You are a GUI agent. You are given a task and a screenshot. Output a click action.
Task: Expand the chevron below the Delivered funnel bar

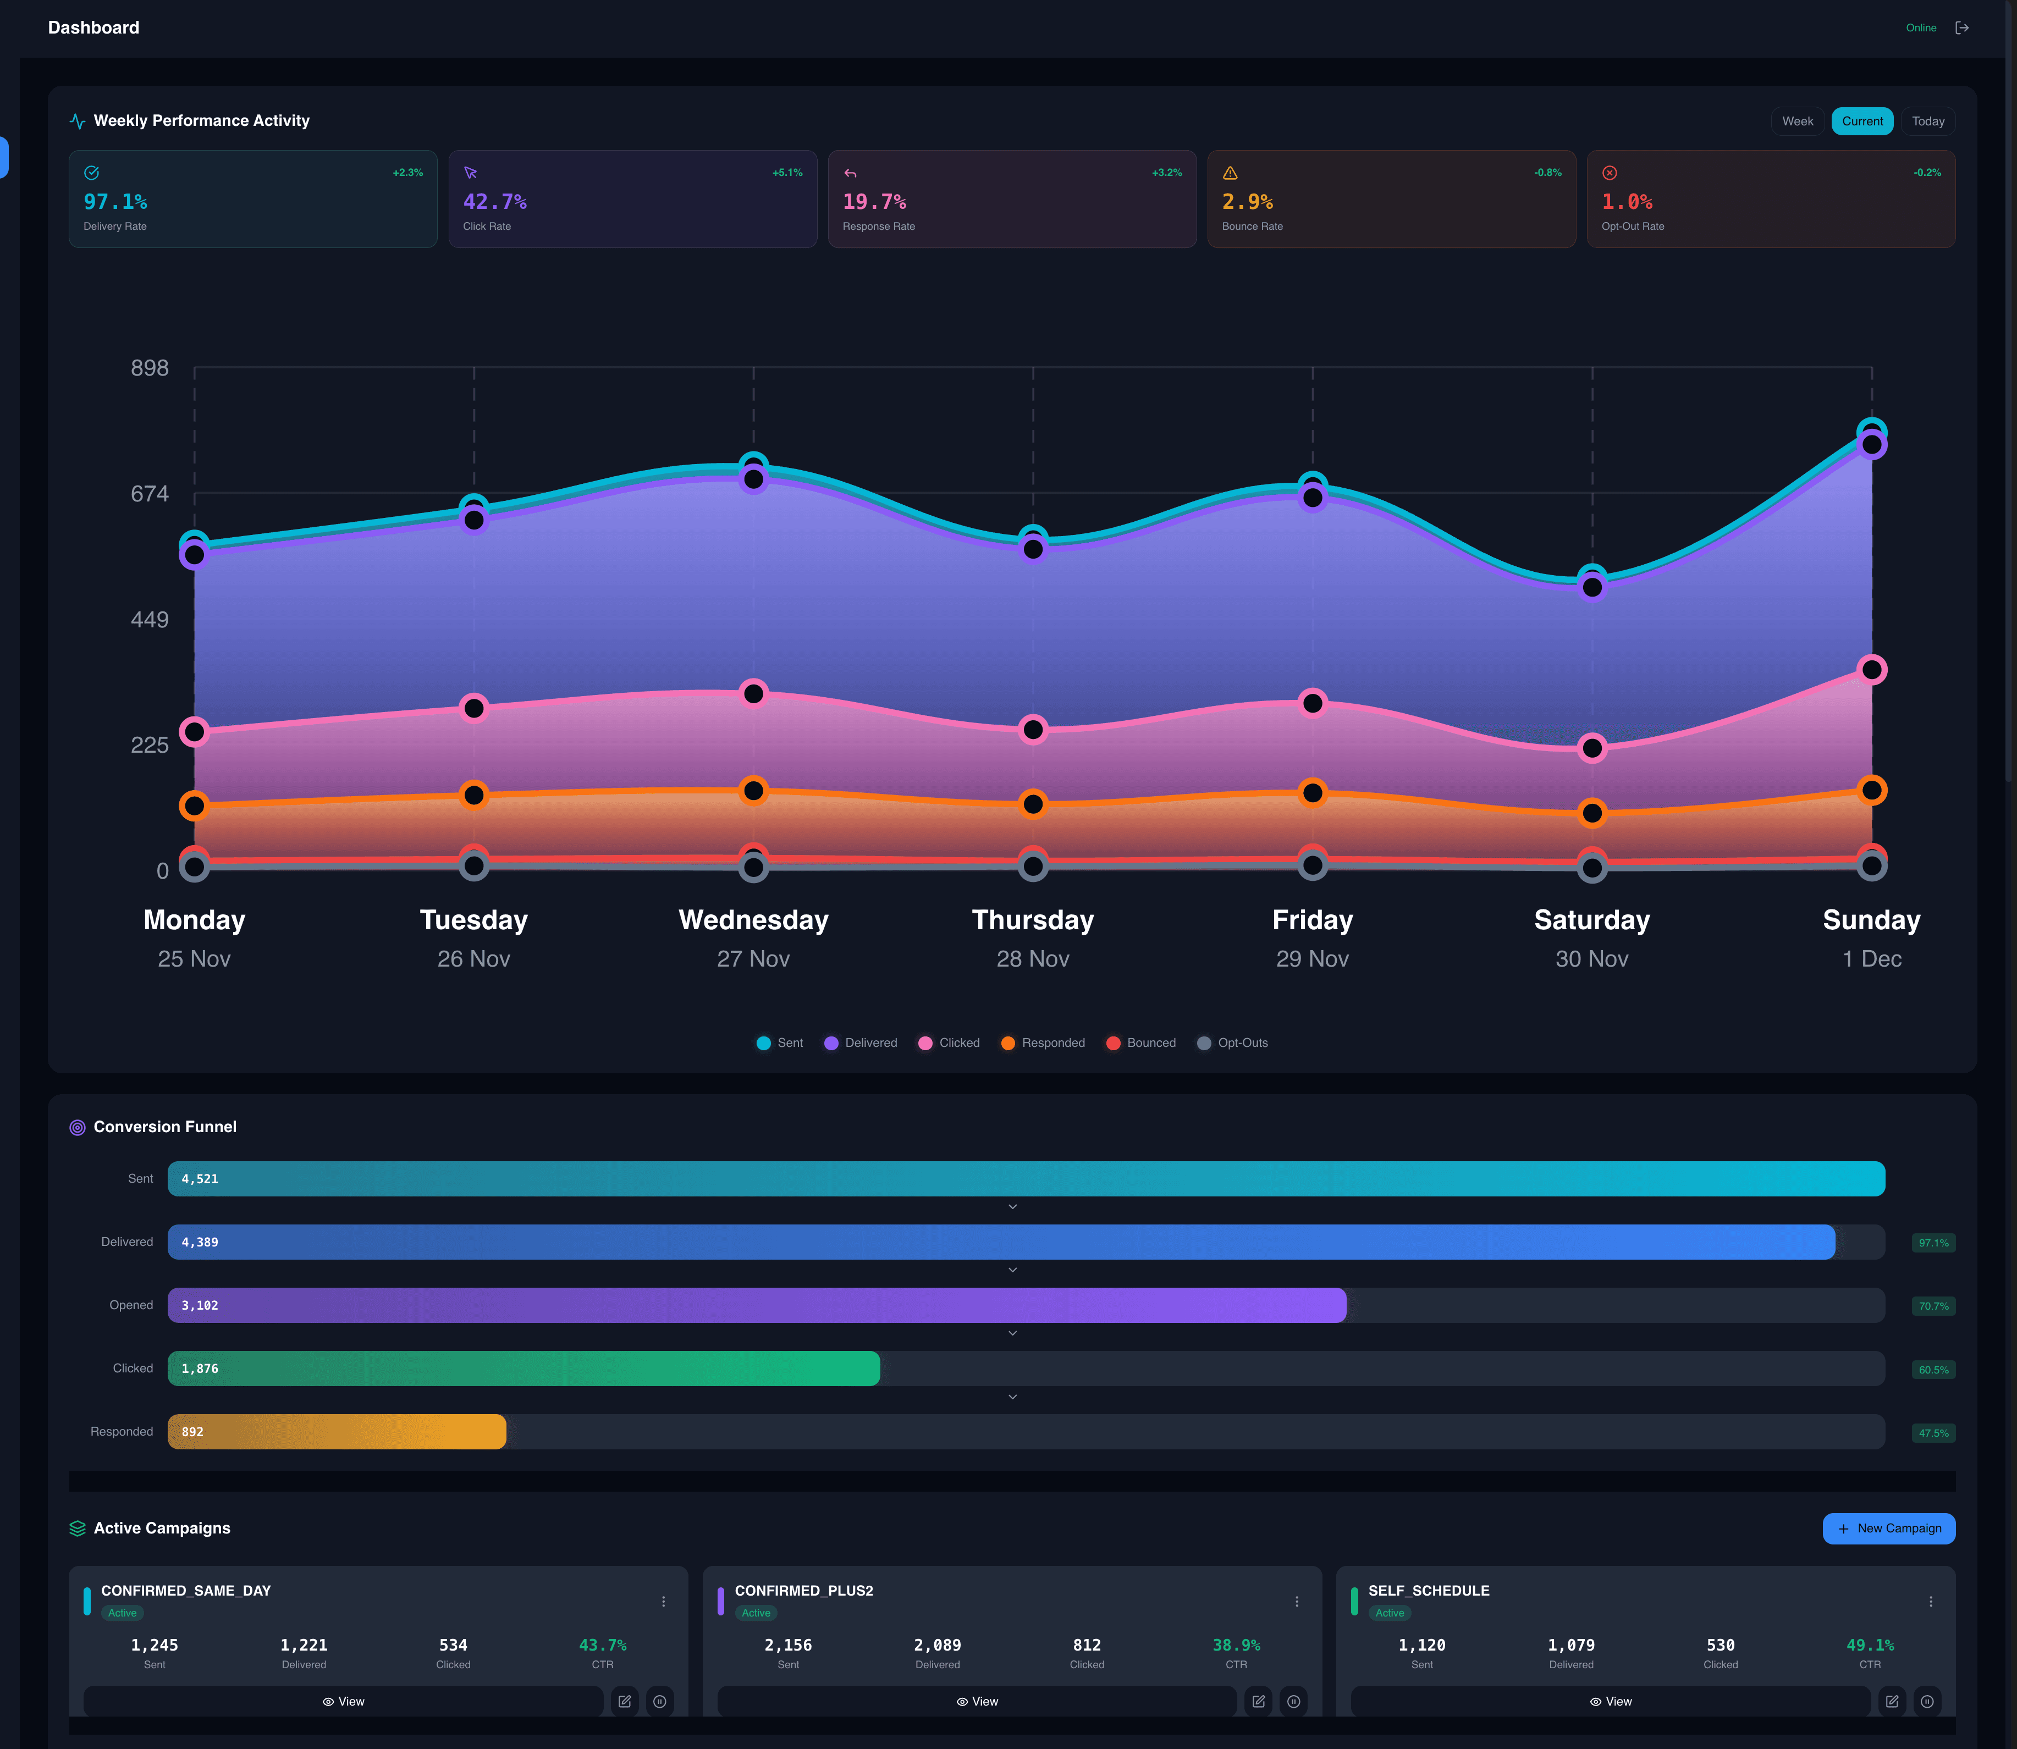[1012, 1271]
